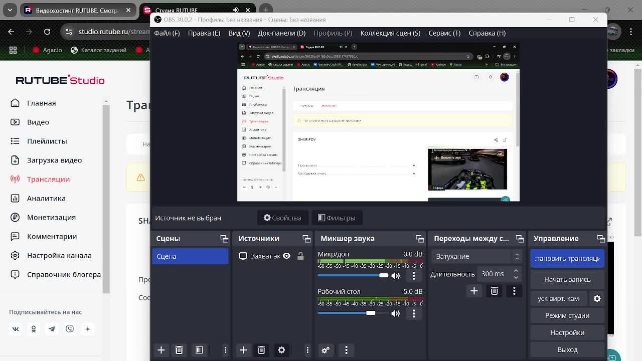Open Odnoklassniki social link in sidebar

pos(34,329)
